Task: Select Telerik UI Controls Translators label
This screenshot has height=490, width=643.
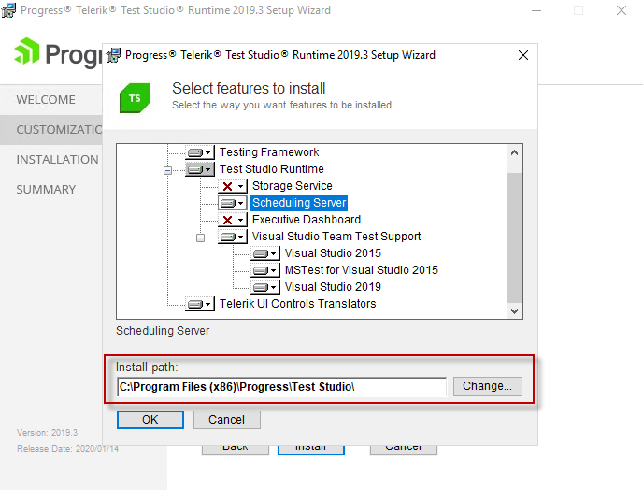Action: [x=298, y=304]
